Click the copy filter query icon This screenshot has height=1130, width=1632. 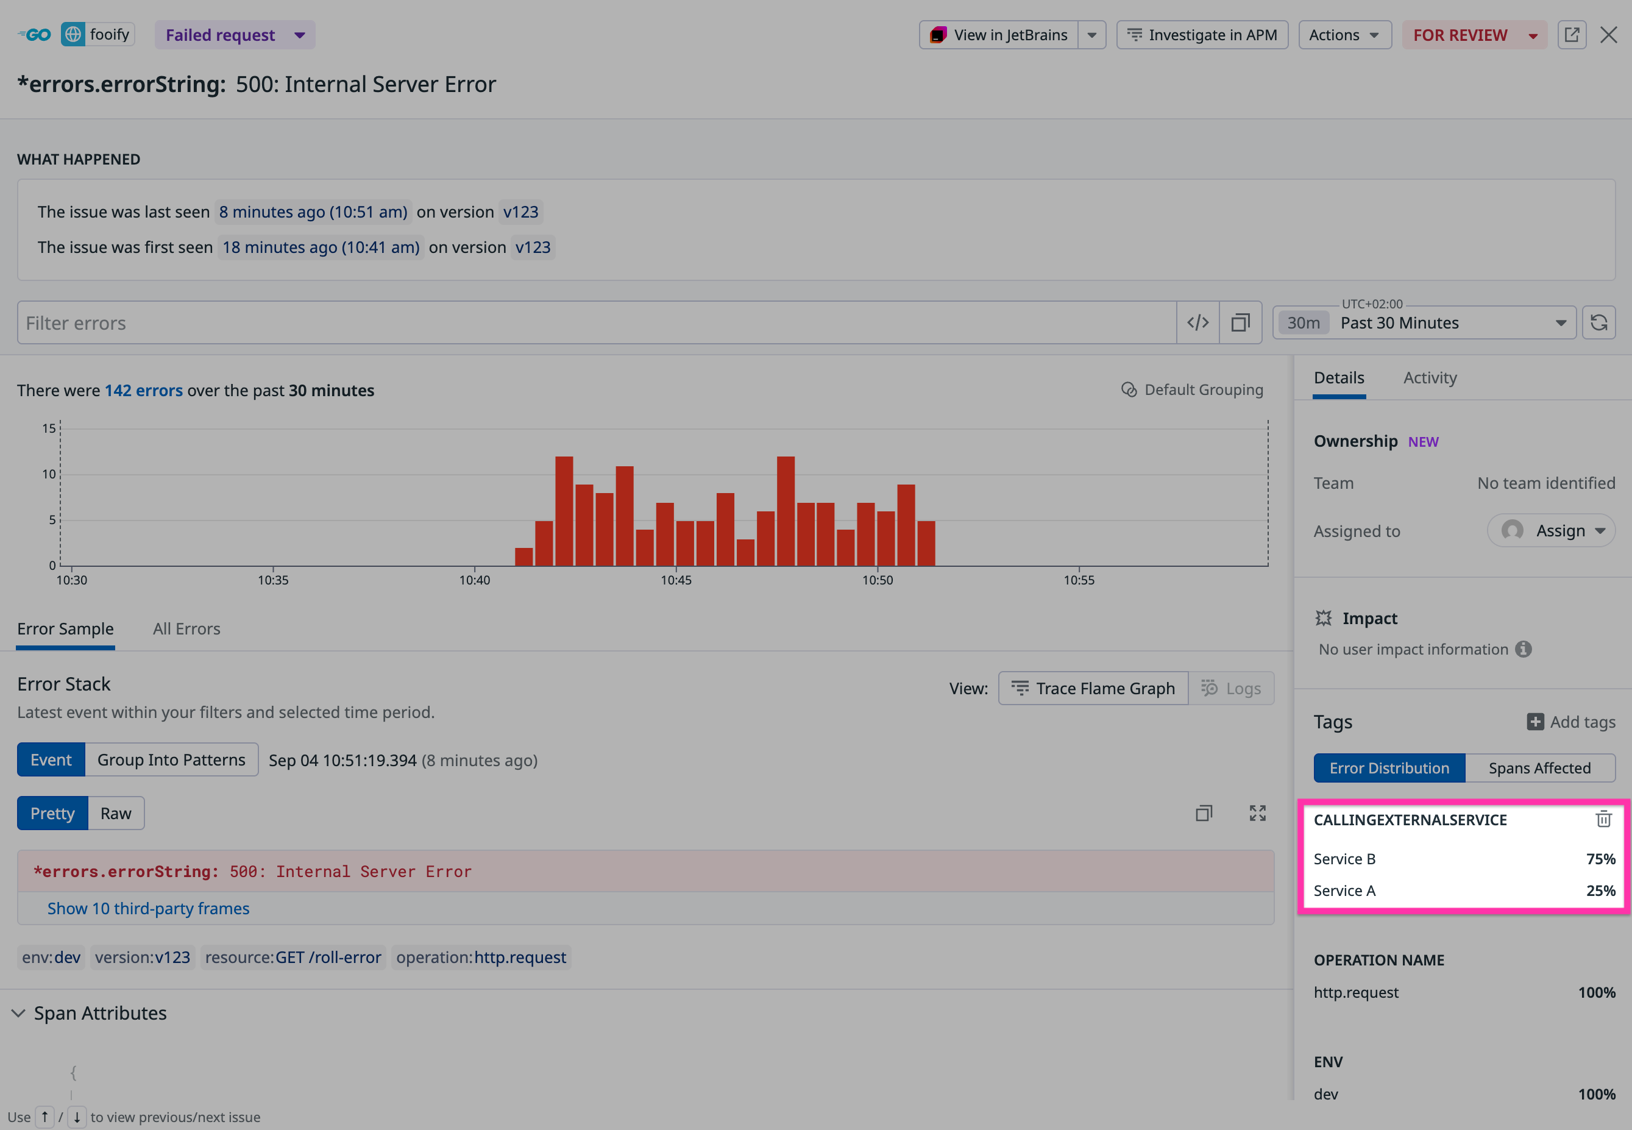1241,322
